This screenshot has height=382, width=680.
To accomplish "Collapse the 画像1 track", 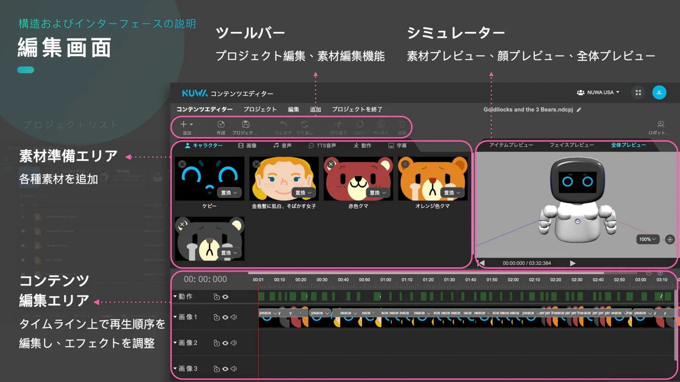I will point(175,317).
